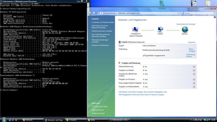Click Gesamtübersicht anzeigen link
Screen dimensions: 217x122
[x=186, y=24]
